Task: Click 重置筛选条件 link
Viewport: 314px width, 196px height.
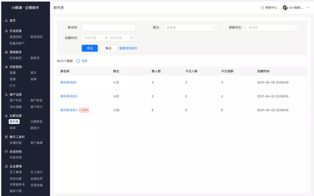Action: point(128,48)
